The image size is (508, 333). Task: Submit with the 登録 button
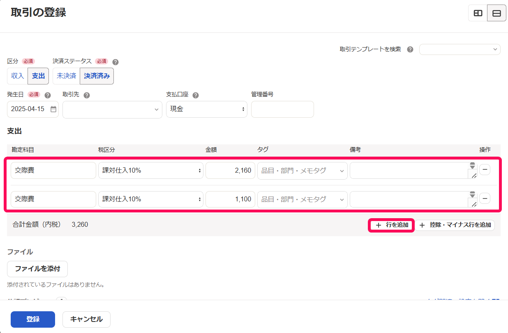[x=33, y=319]
